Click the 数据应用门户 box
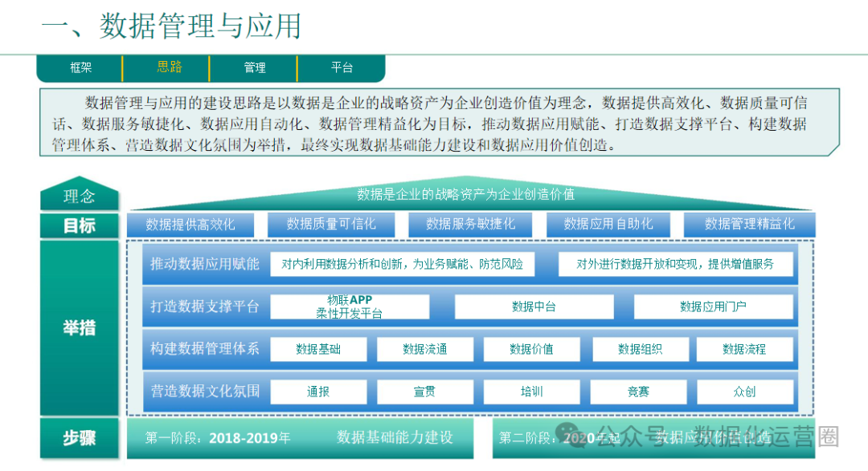 point(713,307)
